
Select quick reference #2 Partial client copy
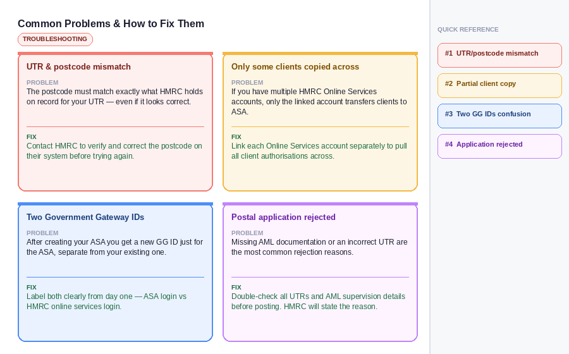(499, 85)
